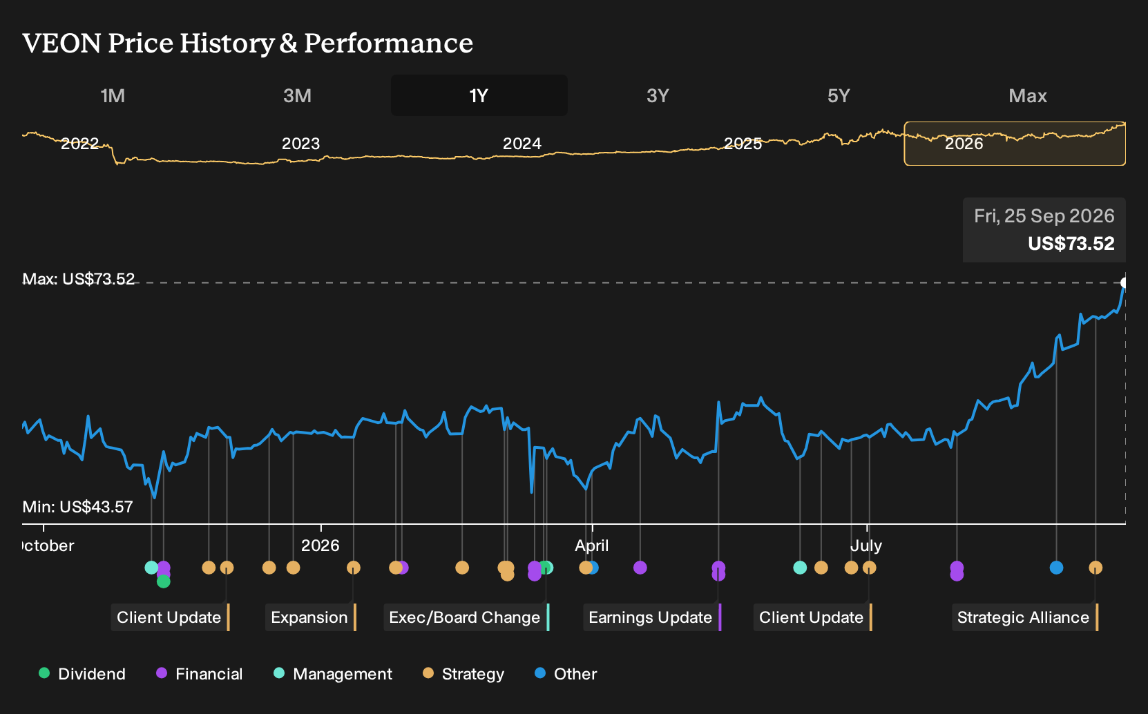
Task: Click the 2023 label in overview chart
Action: [300, 144]
